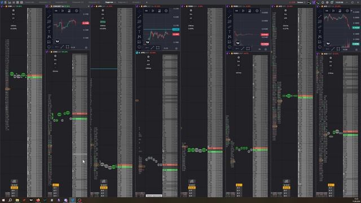Open notifications bell in the top bar

[323, 2]
